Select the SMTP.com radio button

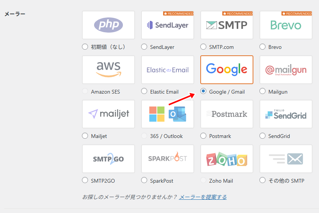coord(203,47)
